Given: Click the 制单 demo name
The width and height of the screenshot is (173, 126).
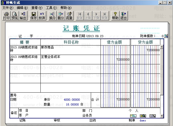Looking at the screenshot, I should (x=143, y=120).
